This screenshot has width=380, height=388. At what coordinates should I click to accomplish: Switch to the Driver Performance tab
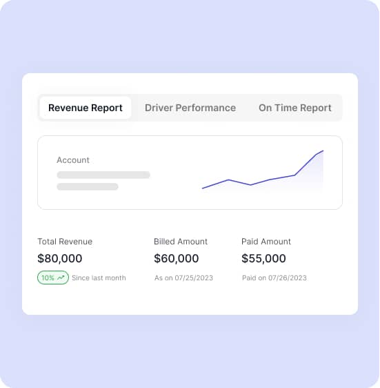click(190, 108)
